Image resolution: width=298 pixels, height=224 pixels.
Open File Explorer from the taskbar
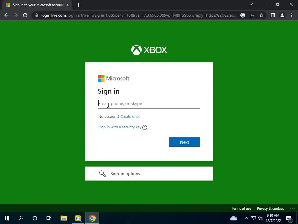pos(64,218)
